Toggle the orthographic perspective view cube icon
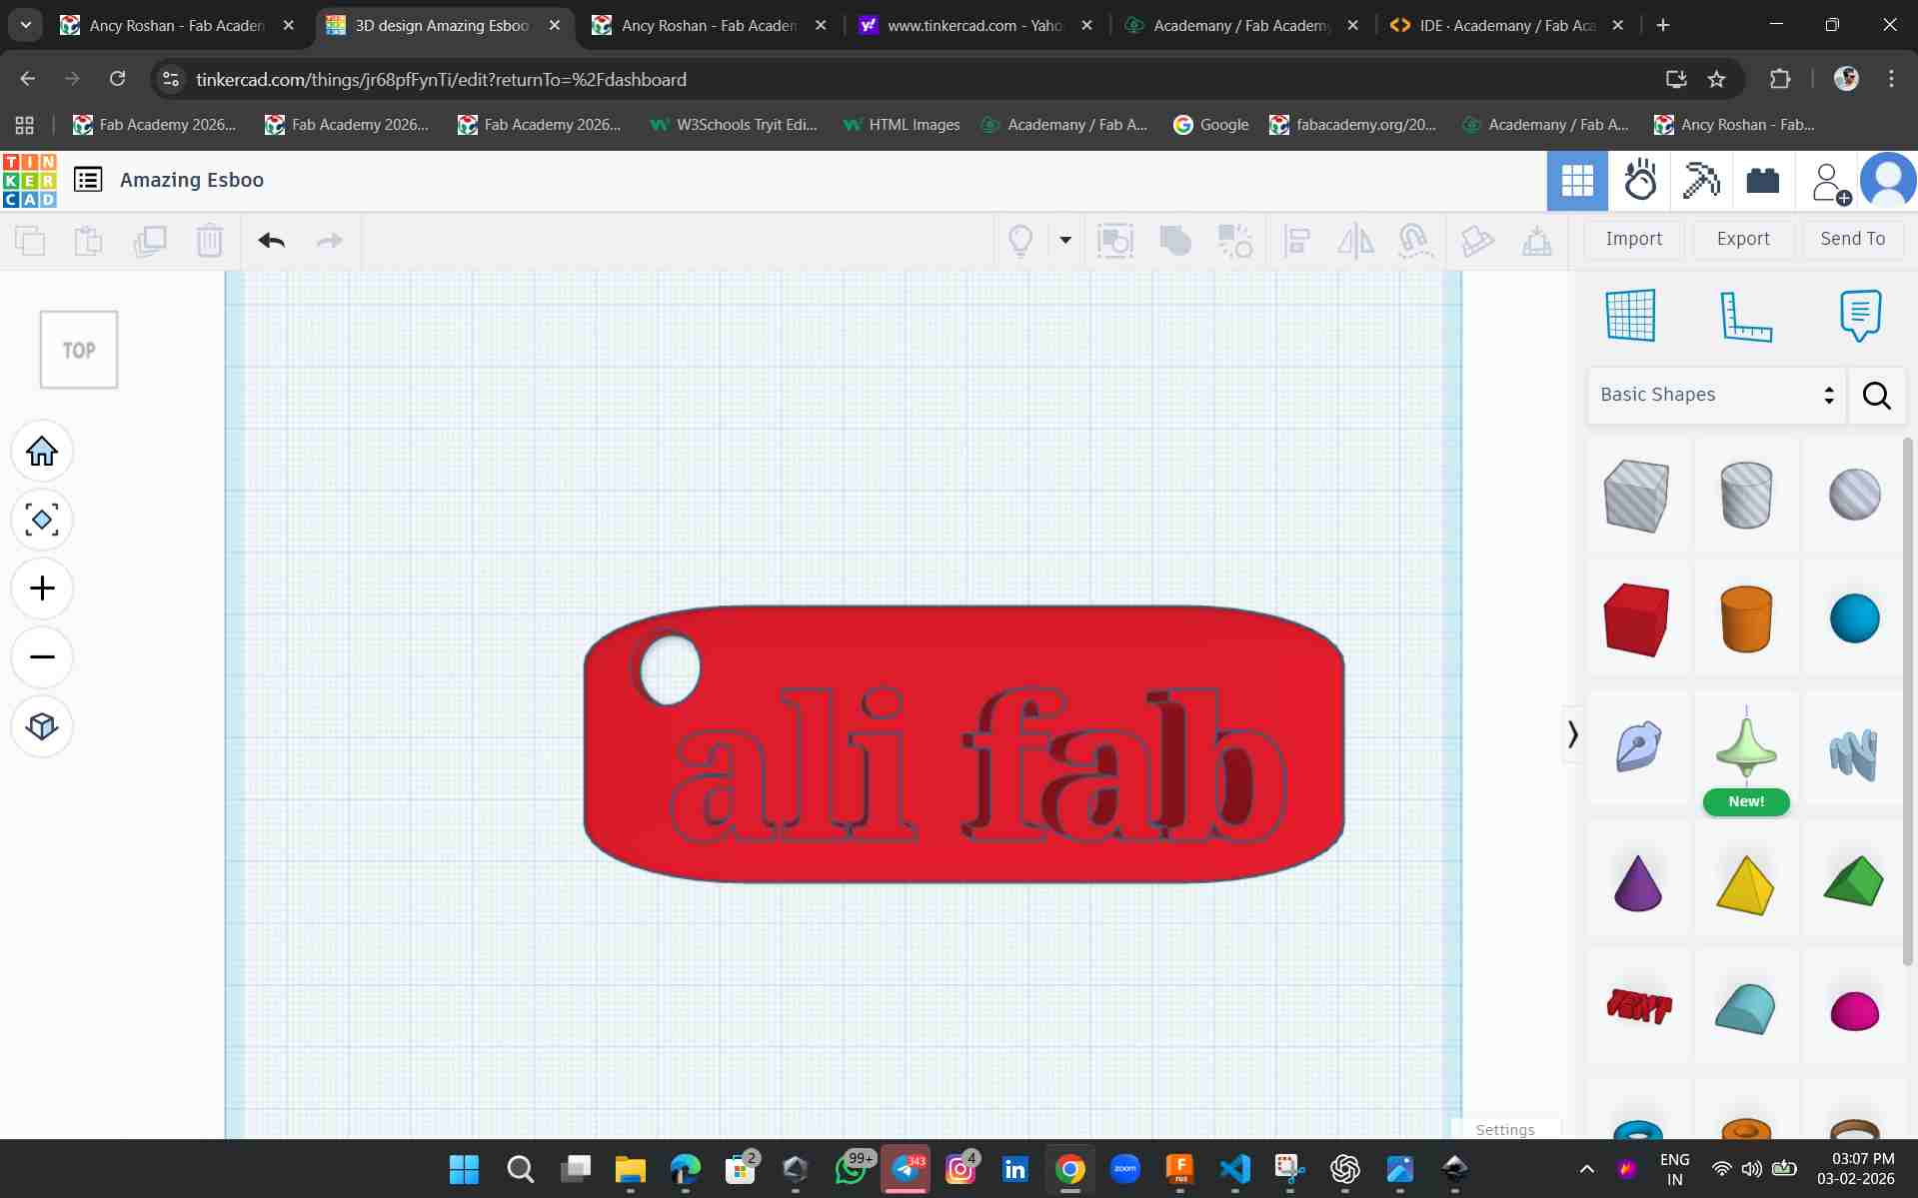The width and height of the screenshot is (1918, 1198). (x=42, y=725)
